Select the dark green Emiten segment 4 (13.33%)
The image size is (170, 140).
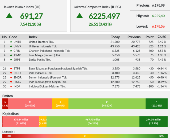[156, 104]
